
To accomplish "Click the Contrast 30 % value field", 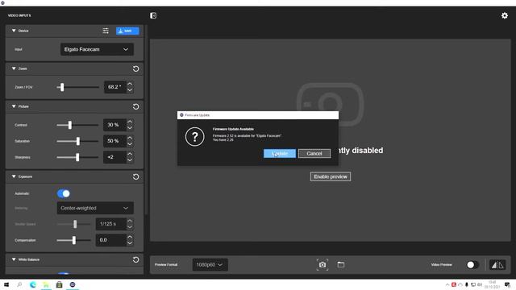I will click(114, 125).
